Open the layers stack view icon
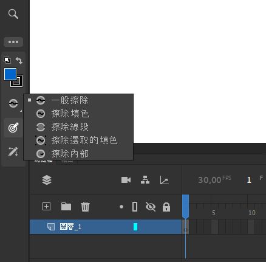 click(47, 180)
